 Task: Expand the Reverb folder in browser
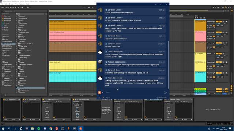click(17, 78)
